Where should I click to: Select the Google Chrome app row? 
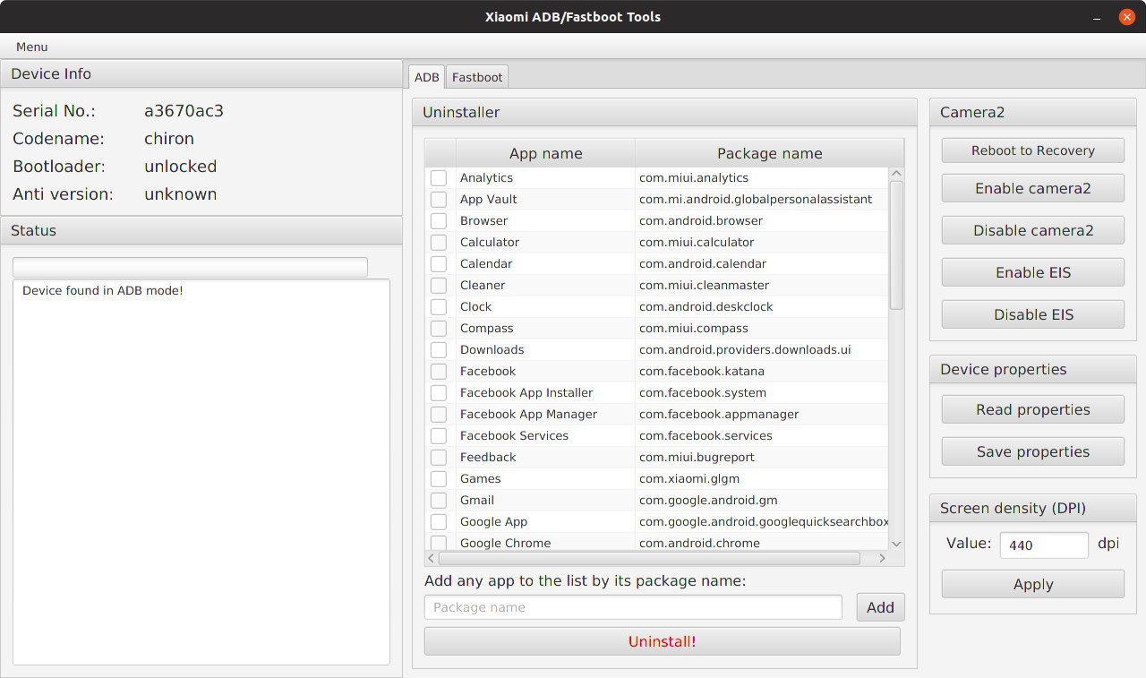tap(657, 543)
